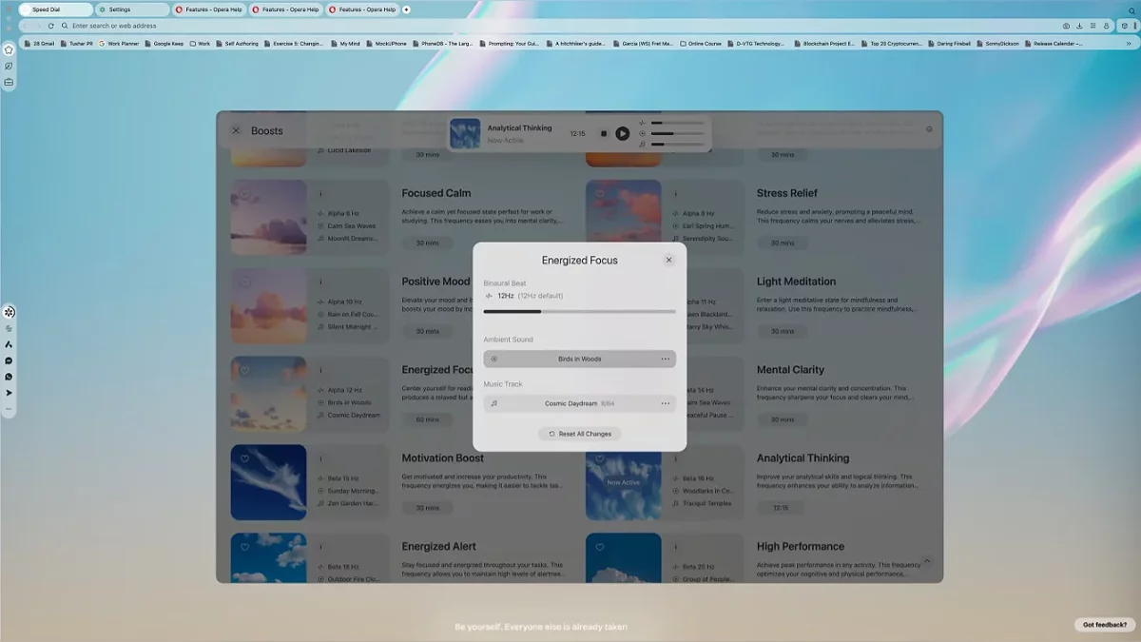Open Birds in Woods options menu
1141x642 pixels.
click(x=665, y=360)
